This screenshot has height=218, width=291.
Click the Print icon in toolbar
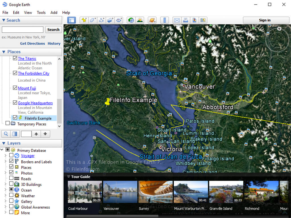pos(186,20)
